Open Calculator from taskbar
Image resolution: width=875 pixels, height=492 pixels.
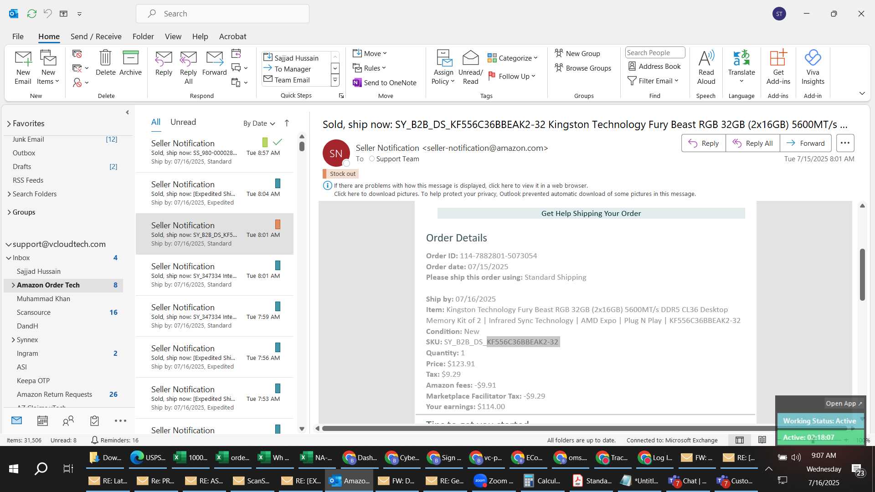point(542,481)
